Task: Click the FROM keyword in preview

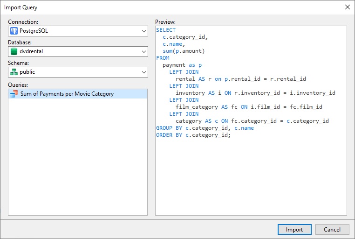Action: [x=163, y=58]
